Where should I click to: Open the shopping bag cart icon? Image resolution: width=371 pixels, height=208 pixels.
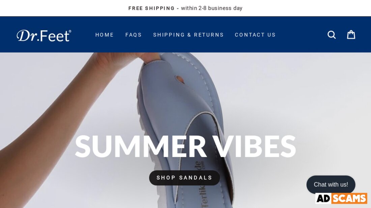point(351,34)
